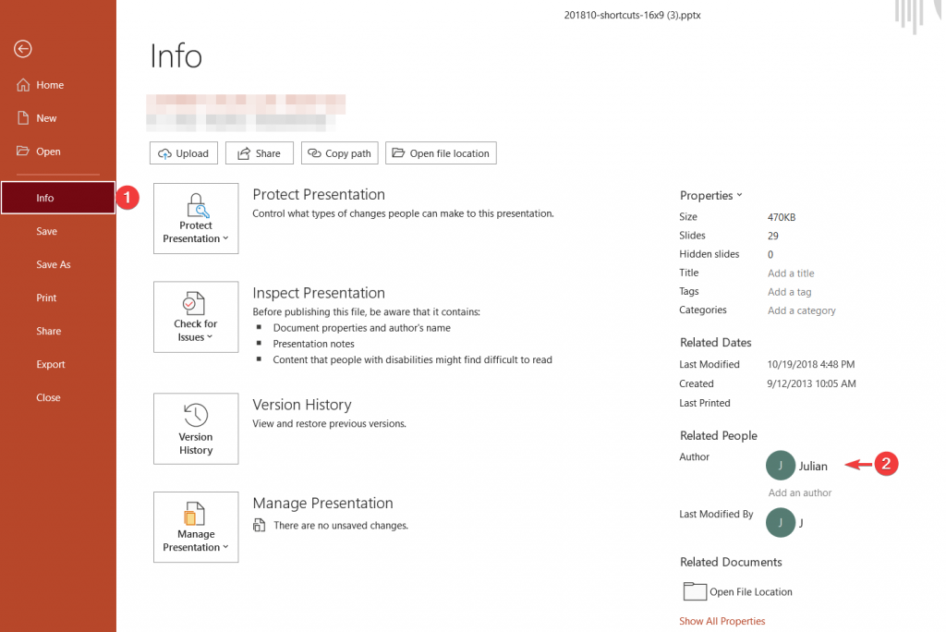Click the Add a tag field
Image resolution: width=946 pixels, height=632 pixels.
tap(789, 292)
